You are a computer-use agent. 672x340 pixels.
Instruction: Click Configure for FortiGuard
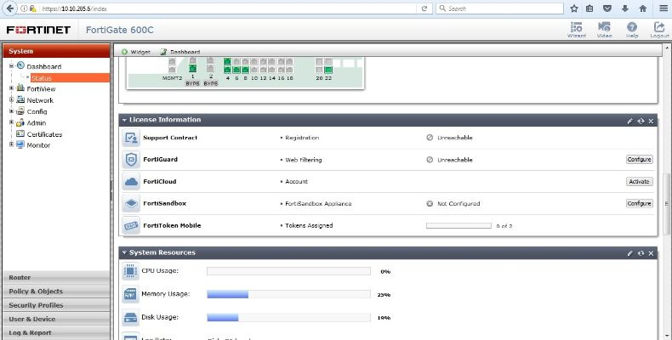[x=639, y=159]
